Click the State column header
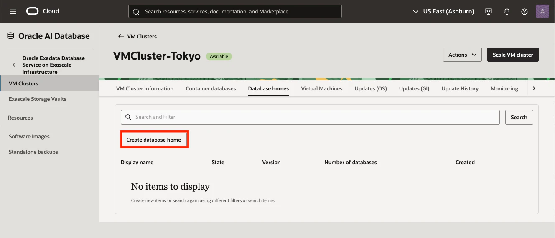This screenshot has height=238, width=555. (218, 162)
